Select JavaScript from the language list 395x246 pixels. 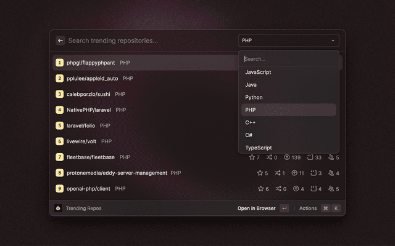click(x=258, y=72)
